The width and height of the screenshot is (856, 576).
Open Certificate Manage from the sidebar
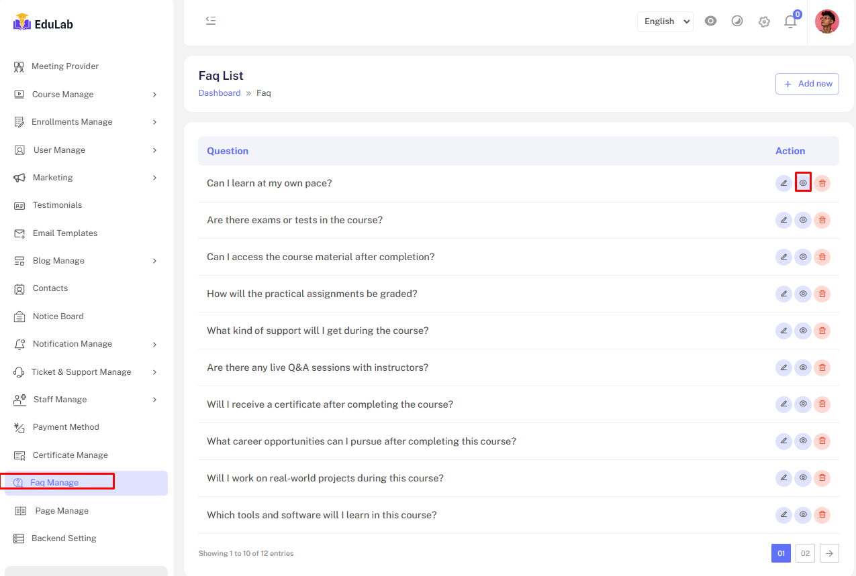tap(70, 455)
